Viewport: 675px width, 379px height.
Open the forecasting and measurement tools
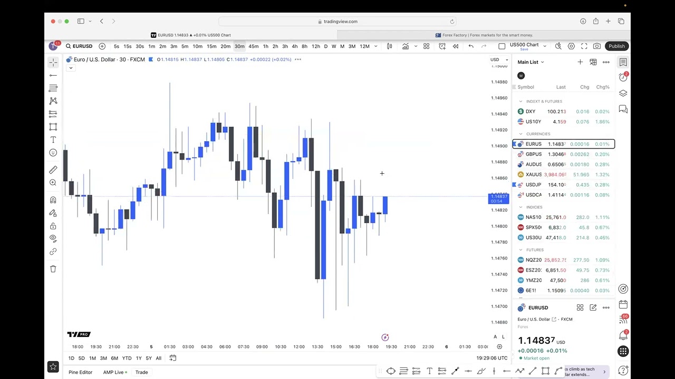[x=53, y=114]
